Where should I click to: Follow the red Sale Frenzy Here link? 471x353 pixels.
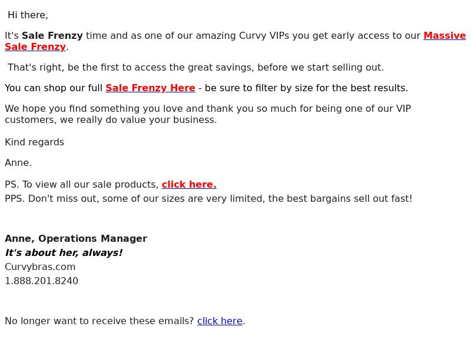pos(150,88)
